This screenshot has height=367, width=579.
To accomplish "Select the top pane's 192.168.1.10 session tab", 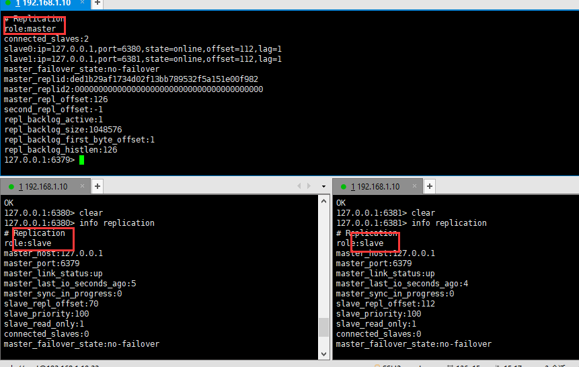I will click(44, 3).
